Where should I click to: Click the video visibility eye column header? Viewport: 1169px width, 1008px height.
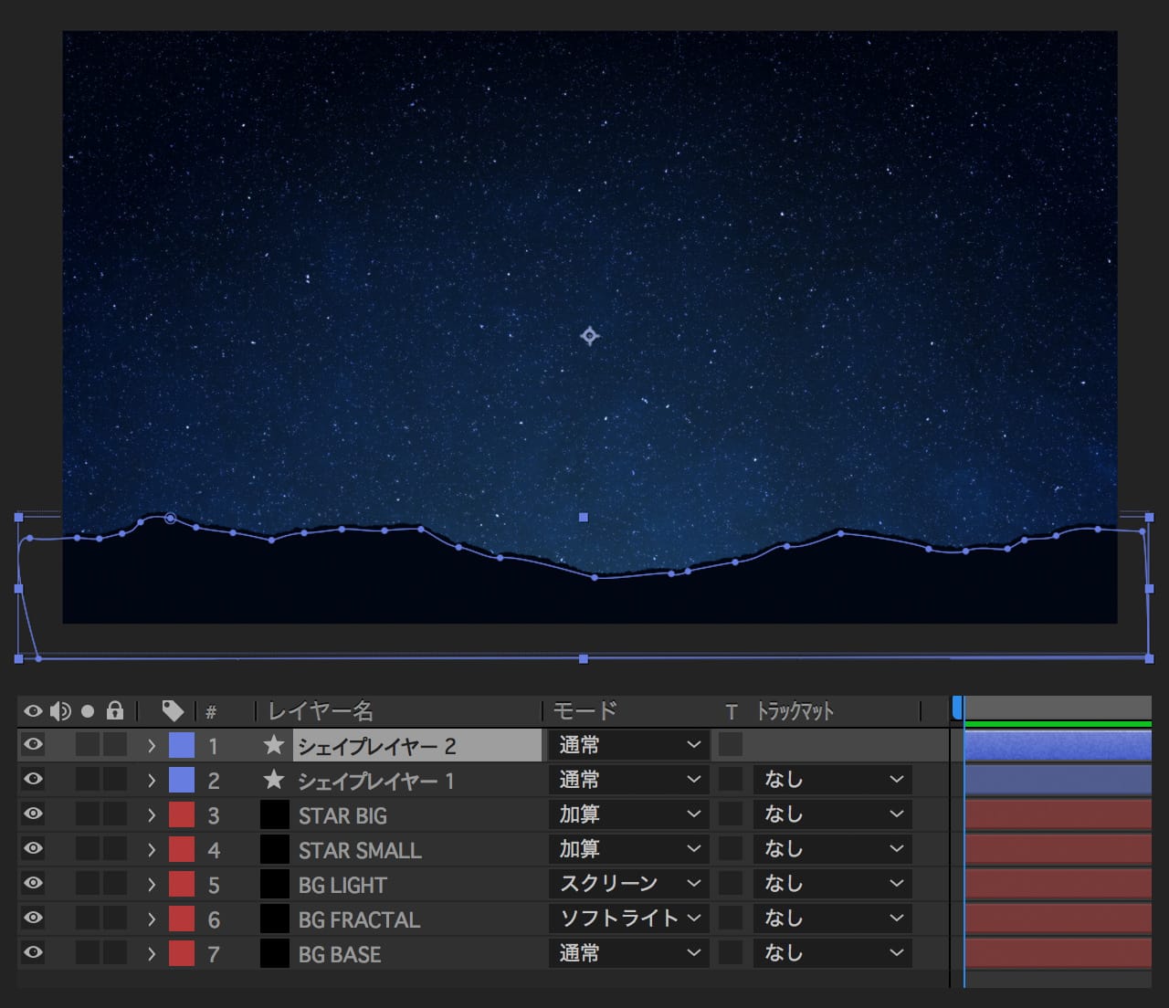[x=33, y=711]
